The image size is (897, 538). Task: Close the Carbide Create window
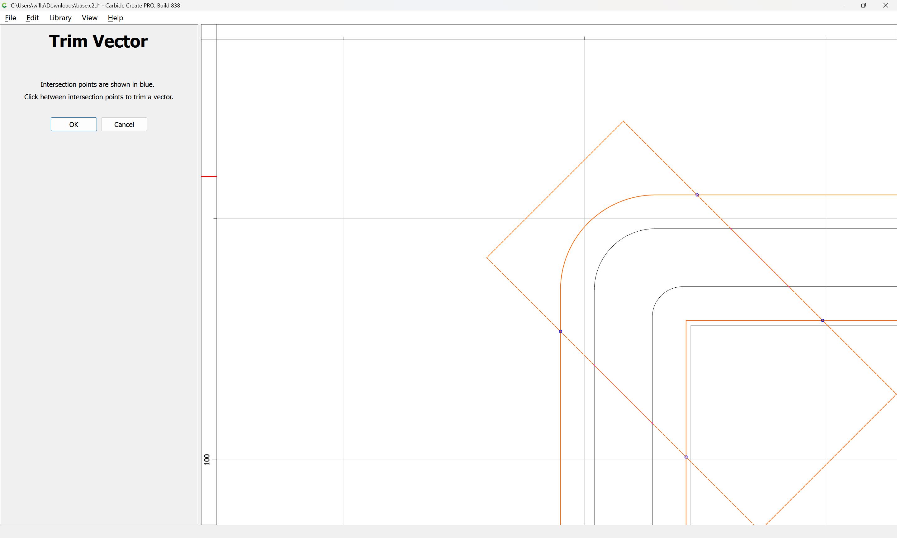tap(885, 5)
